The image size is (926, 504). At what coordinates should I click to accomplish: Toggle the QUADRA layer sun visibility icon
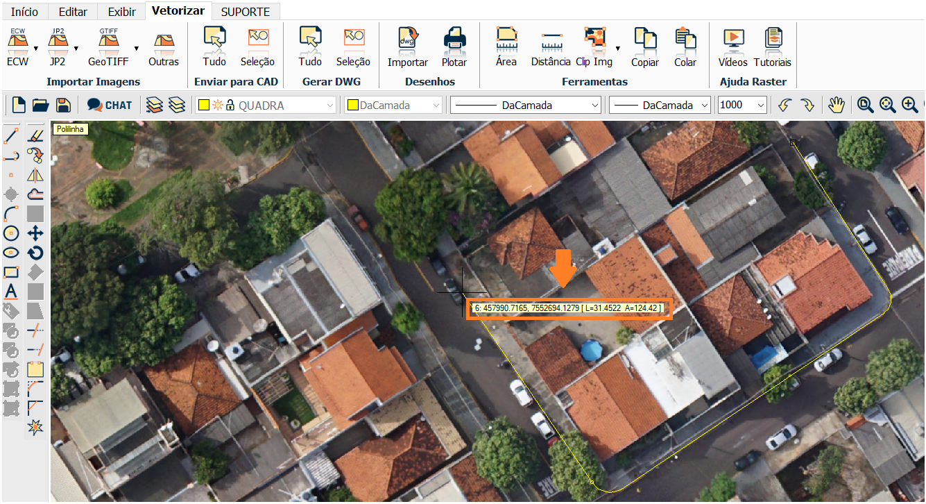tap(218, 106)
